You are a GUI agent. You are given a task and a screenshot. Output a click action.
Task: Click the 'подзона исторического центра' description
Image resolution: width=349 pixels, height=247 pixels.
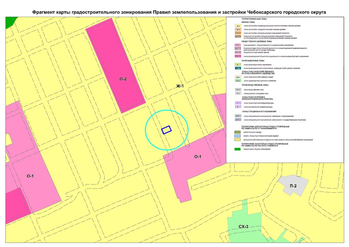(x=256, y=52)
